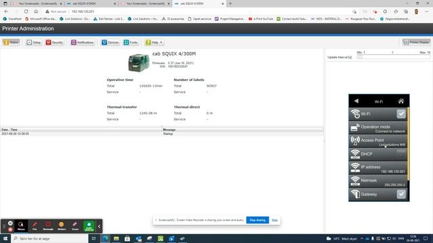The height and width of the screenshot is (243, 433).
Task: Click Stop sharing button
Action: tap(257, 220)
